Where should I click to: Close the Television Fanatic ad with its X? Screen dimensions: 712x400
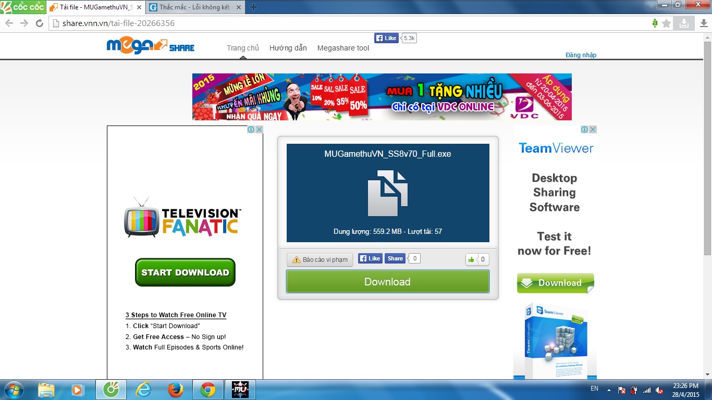(x=259, y=129)
